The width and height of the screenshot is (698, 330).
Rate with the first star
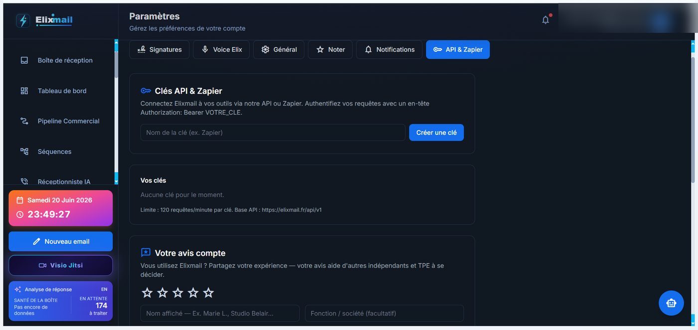[147, 293]
